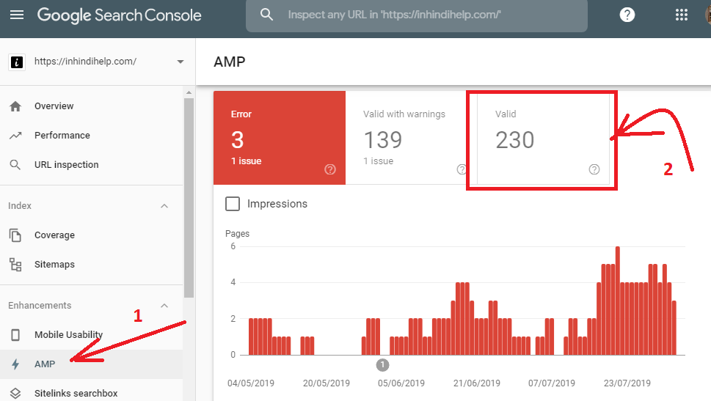711x401 pixels.
Task: Click the 20/05/2019 axis date
Action: [x=327, y=383]
